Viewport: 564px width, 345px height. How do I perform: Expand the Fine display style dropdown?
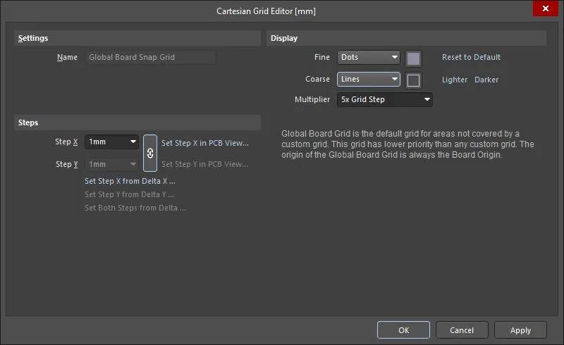click(368, 58)
